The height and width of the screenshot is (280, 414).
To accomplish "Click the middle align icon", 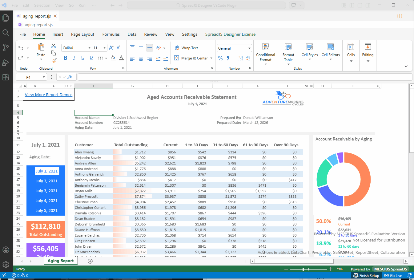I will click(141, 48).
